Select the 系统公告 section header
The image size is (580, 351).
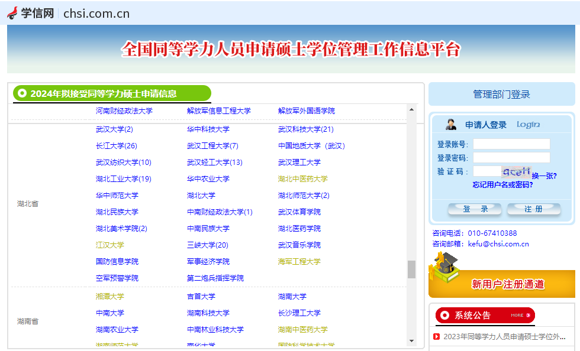pyautogui.click(x=485, y=315)
